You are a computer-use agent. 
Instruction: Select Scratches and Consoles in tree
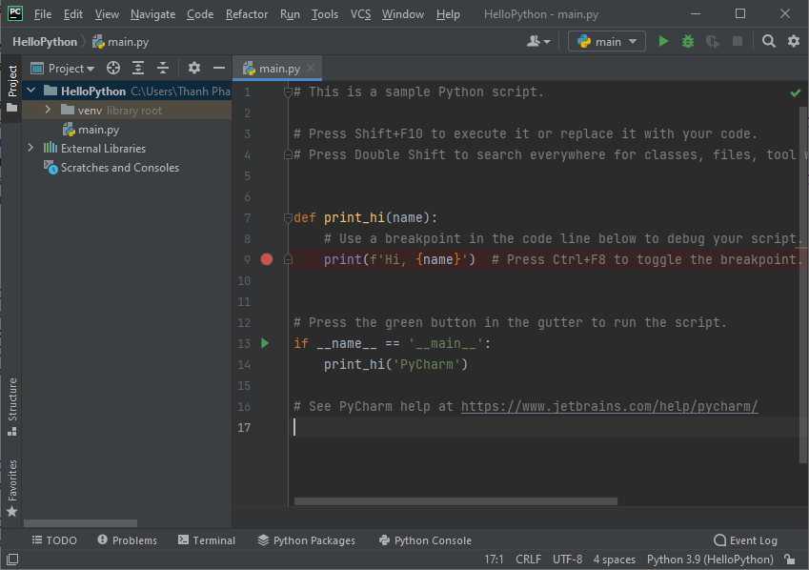point(111,168)
